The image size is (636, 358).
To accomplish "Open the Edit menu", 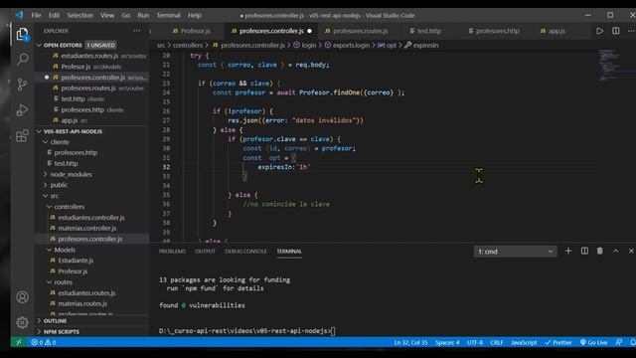I will pyautogui.click(x=54, y=15).
